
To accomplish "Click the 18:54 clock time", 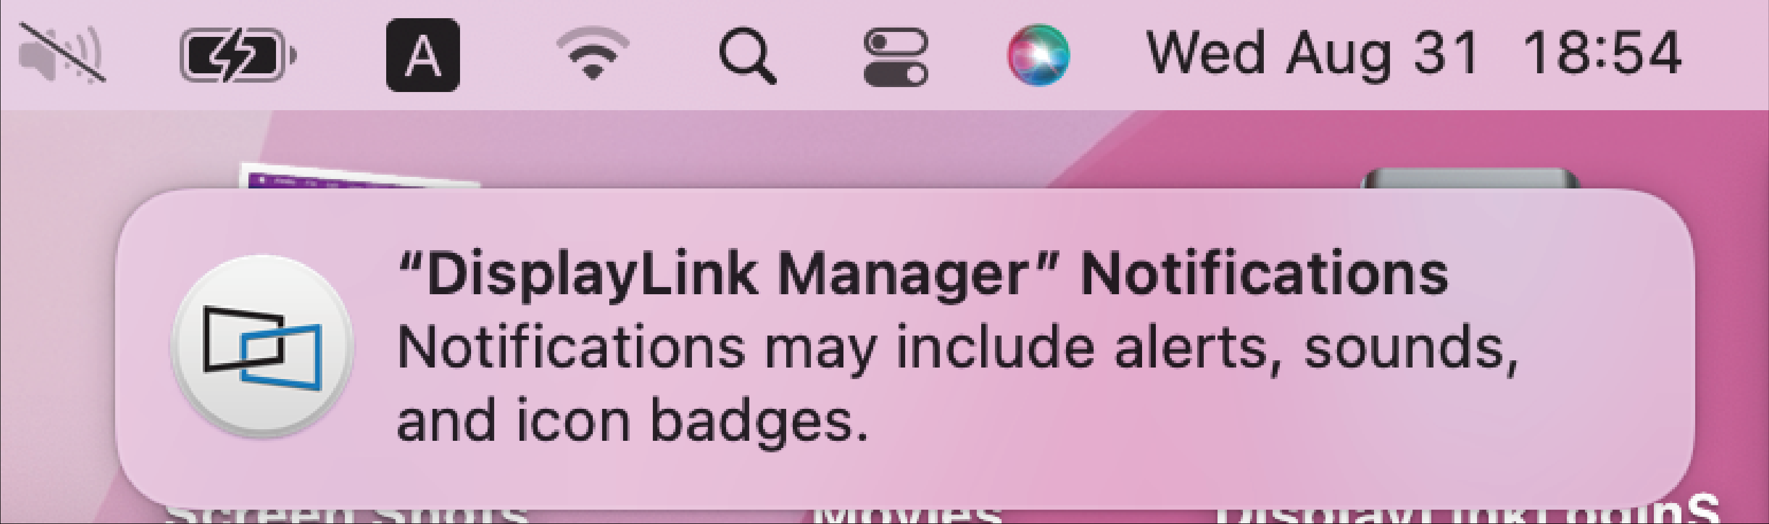I will 1602,53.
